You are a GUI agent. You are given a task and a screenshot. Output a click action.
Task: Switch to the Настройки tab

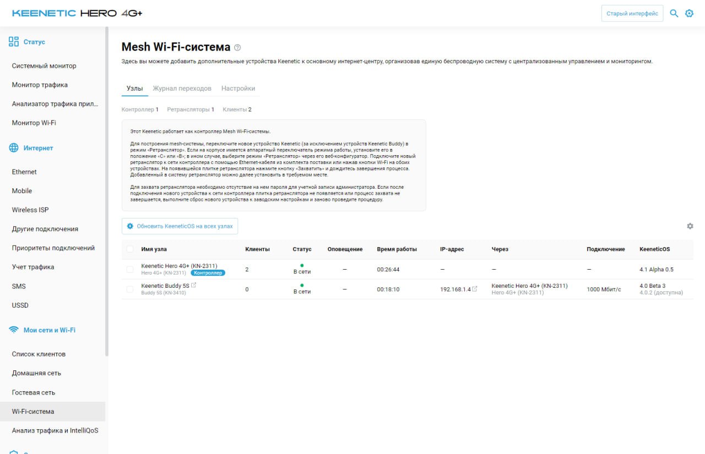pyautogui.click(x=238, y=89)
